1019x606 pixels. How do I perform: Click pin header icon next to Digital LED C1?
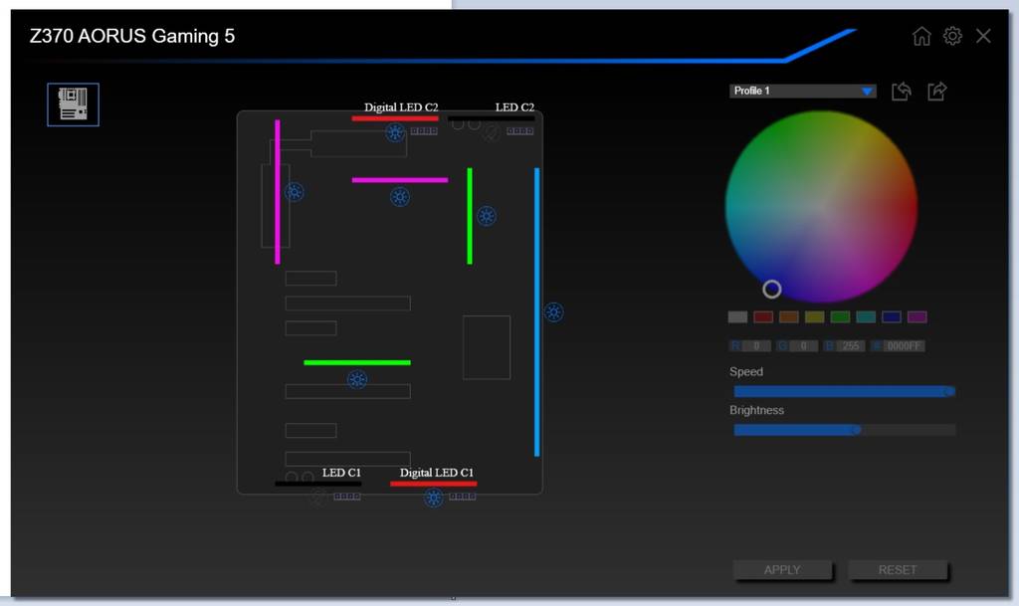click(462, 497)
